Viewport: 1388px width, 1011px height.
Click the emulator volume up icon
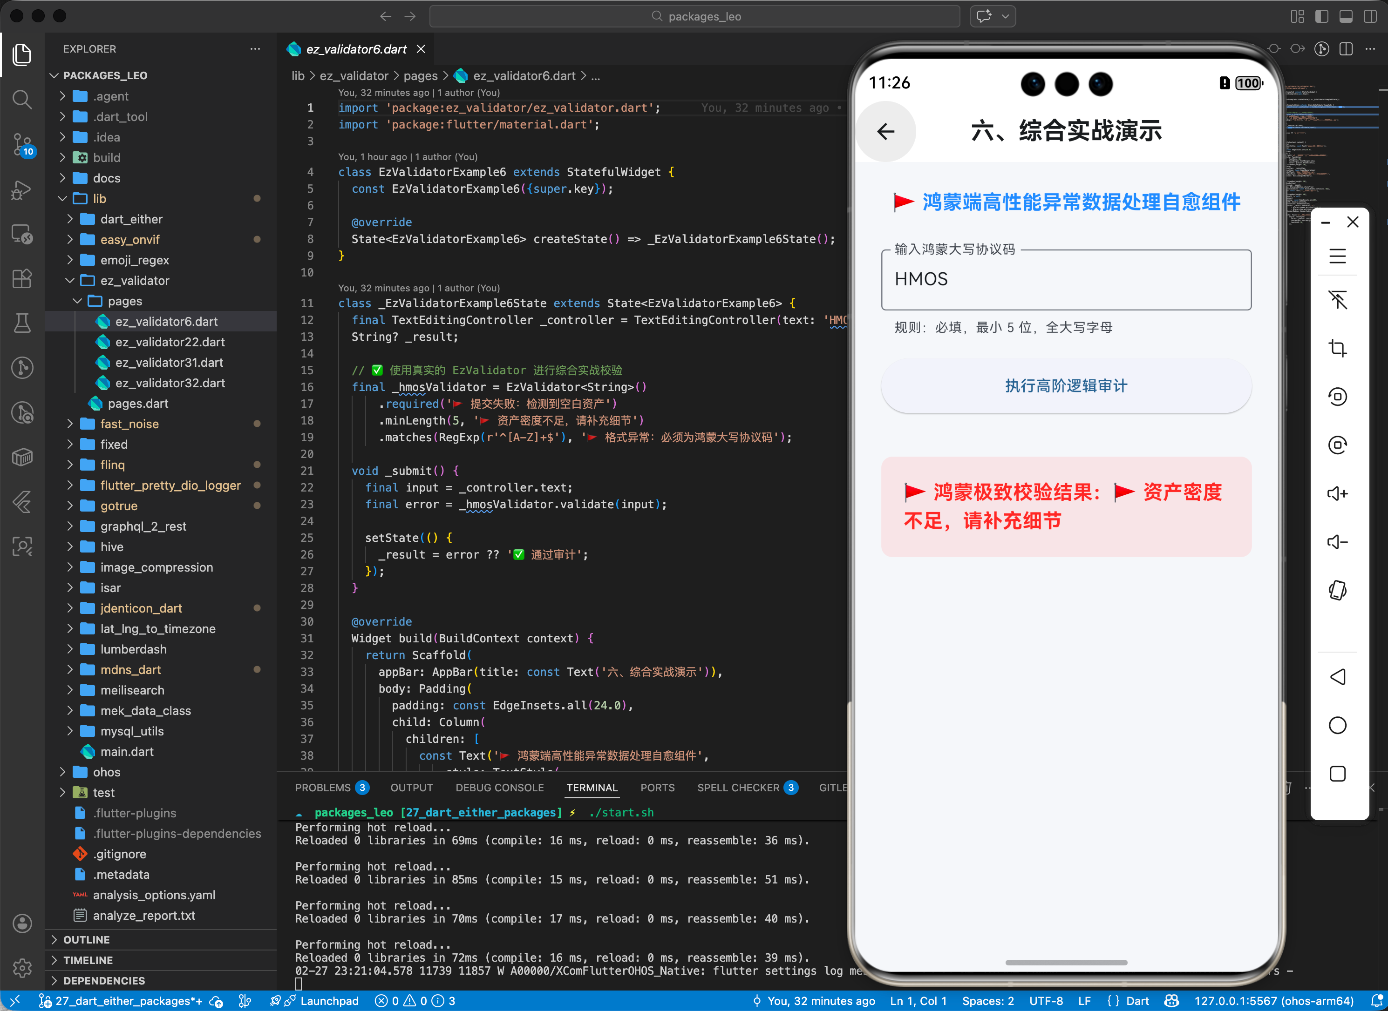pos(1337,493)
